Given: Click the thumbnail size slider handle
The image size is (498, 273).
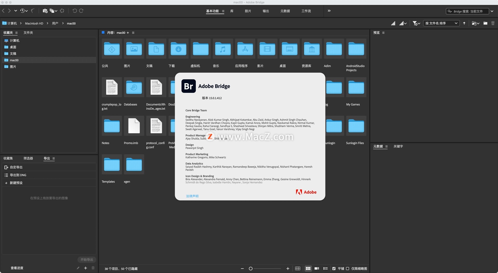Looking at the screenshot, I should click(x=251, y=269).
